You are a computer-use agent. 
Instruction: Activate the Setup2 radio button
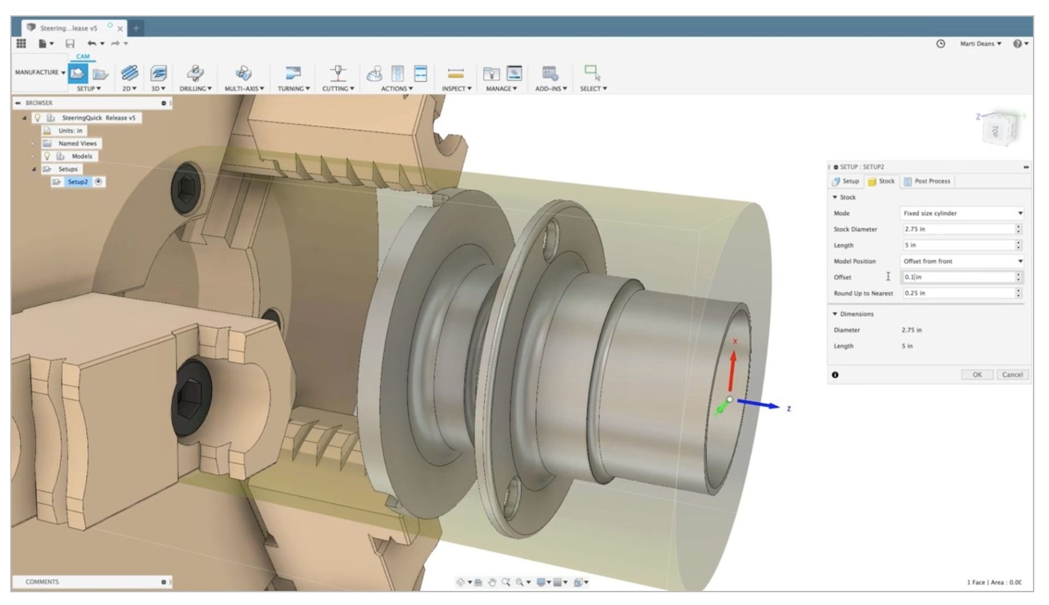click(98, 182)
